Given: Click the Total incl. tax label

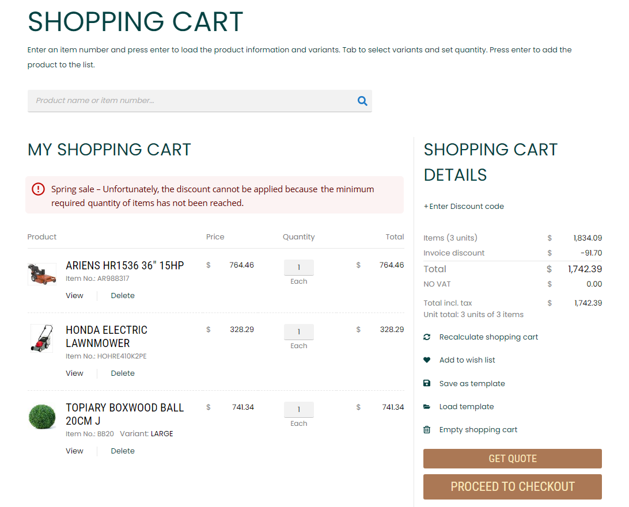Looking at the screenshot, I should (448, 303).
